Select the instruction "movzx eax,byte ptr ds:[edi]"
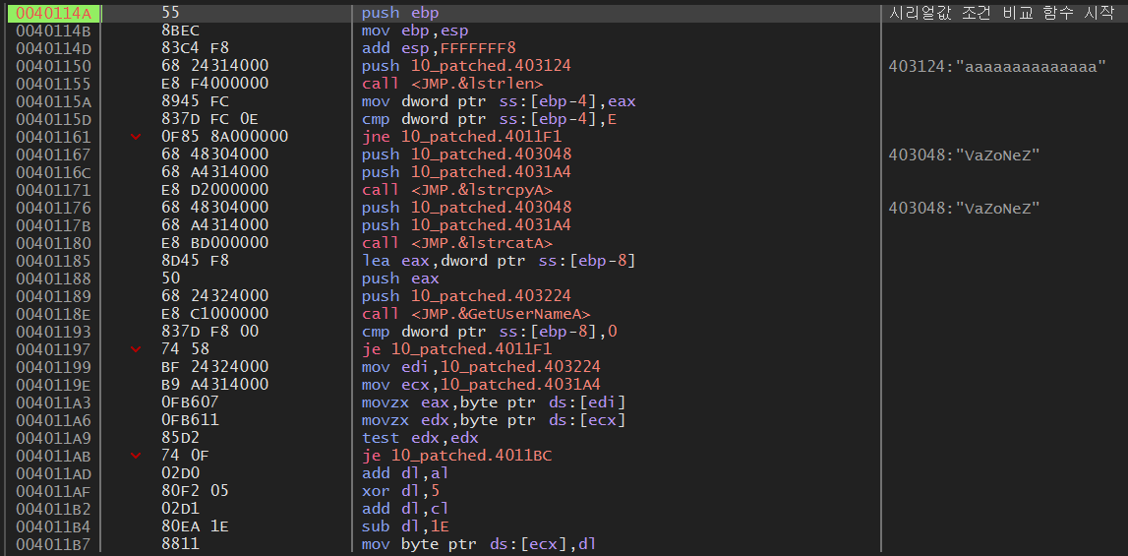1128x556 pixels. click(494, 402)
